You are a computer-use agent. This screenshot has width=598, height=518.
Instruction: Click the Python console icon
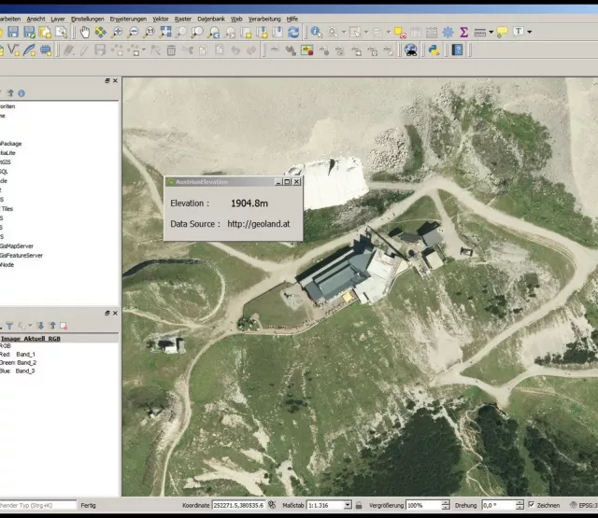tap(434, 49)
